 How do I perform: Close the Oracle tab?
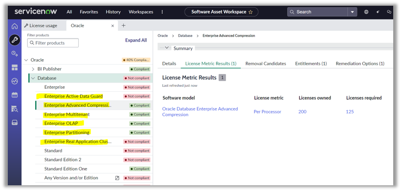point(112,25)
